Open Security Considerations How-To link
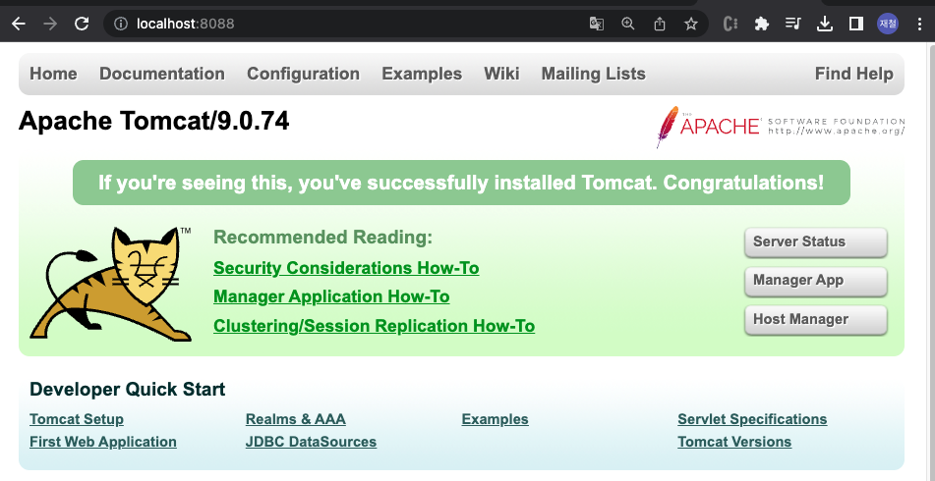 click(346, 269)
